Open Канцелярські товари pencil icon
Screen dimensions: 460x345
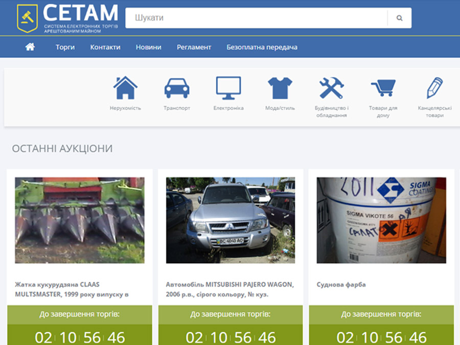[x=434, y=88]
